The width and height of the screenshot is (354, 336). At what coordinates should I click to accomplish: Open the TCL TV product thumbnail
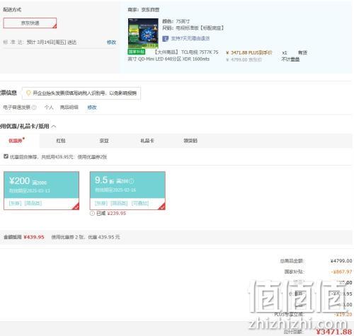coord(143,33)
